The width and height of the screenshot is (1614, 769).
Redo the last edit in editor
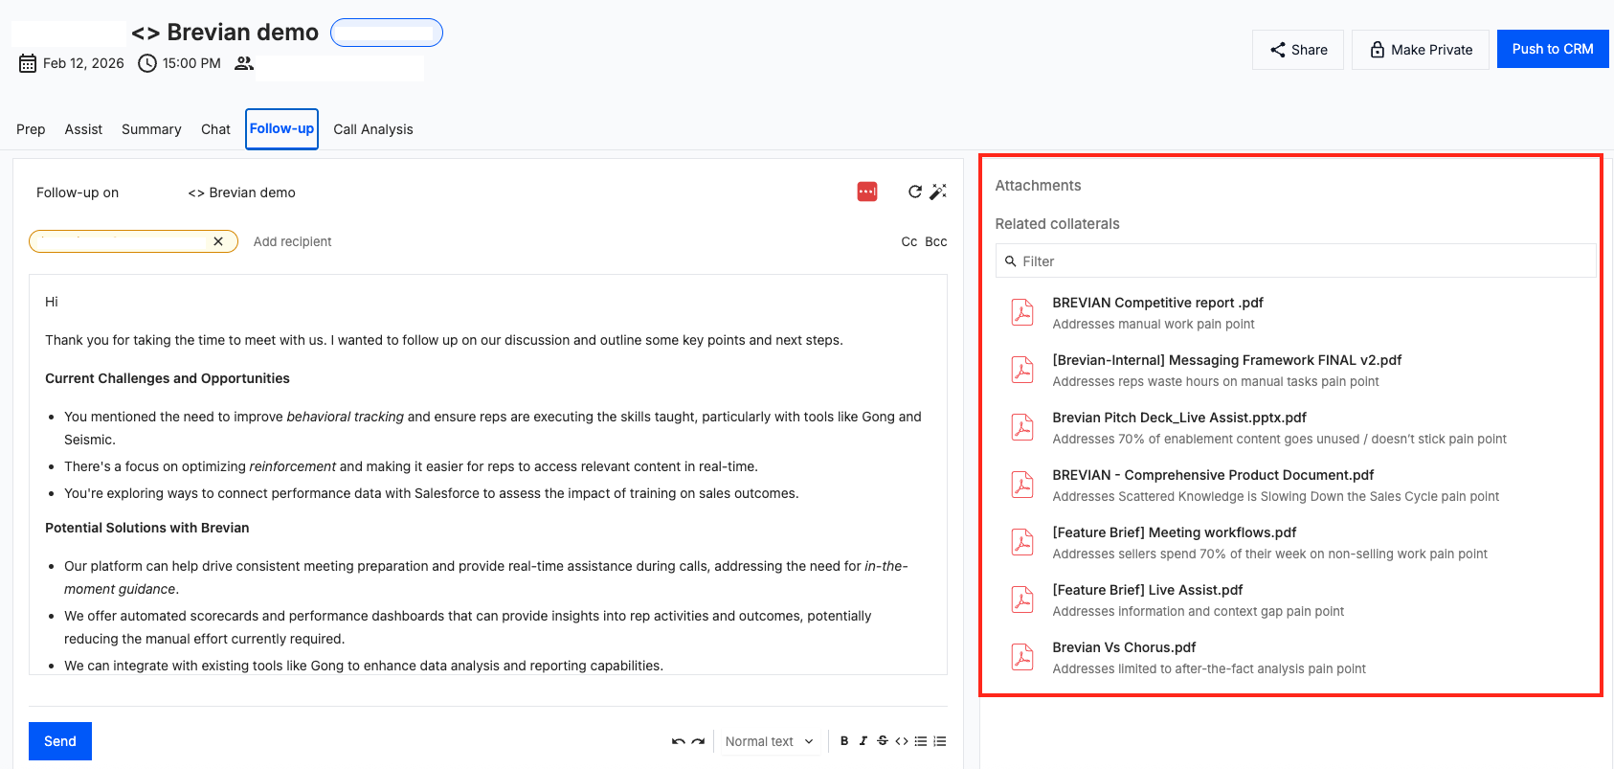[x=698, y=741]
